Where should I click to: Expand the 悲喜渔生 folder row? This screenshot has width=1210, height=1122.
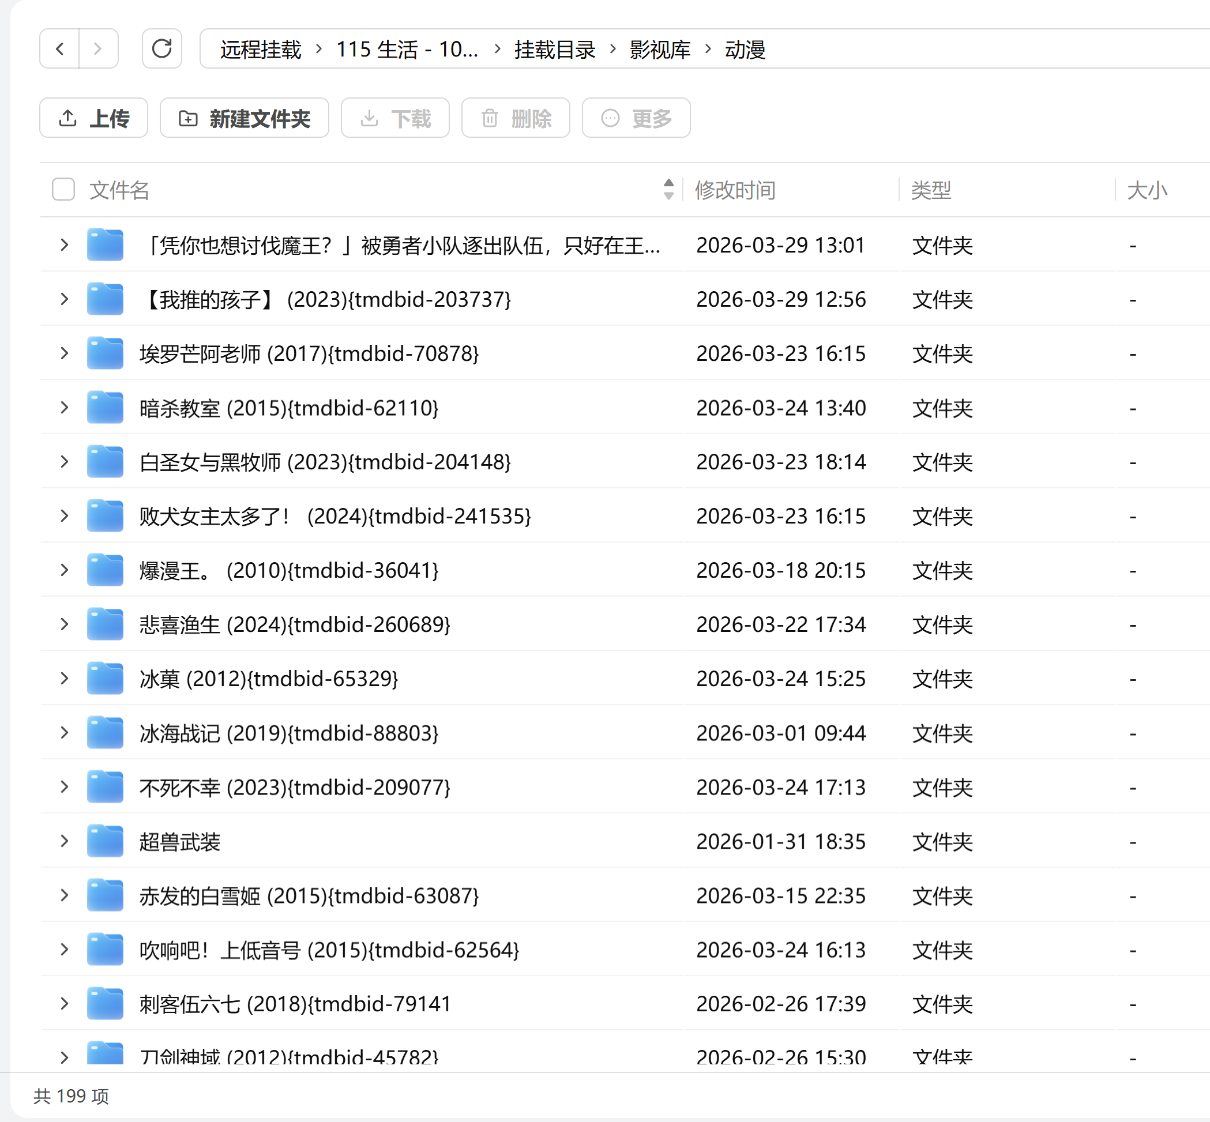click(65, 624)
